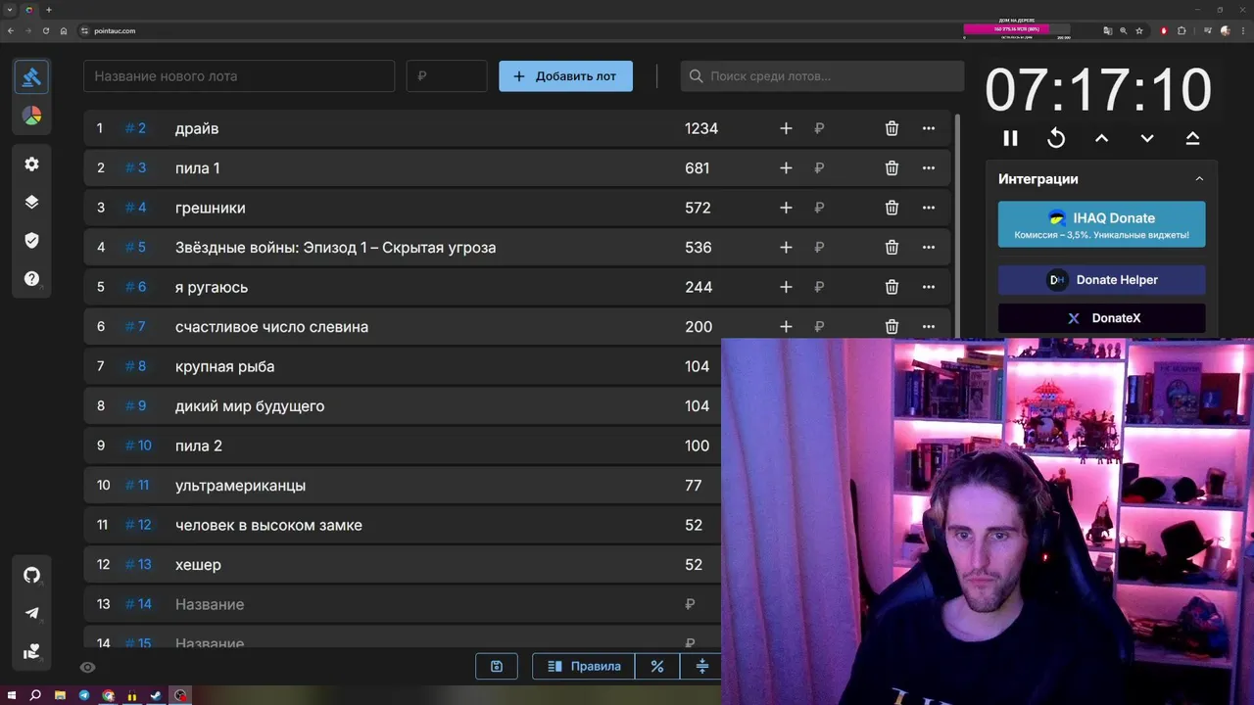Select lot name "человек в высоком замке"
Viewport: 1254px width, 705px height.
[268, 525]
